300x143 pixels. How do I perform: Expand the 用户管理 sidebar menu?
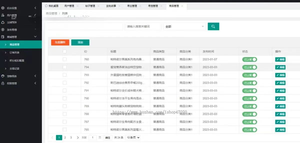[35, 15]
